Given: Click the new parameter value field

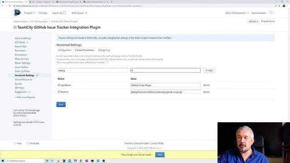Looking at the screenshot, I should pyautogui.click(x=165, y=71).
